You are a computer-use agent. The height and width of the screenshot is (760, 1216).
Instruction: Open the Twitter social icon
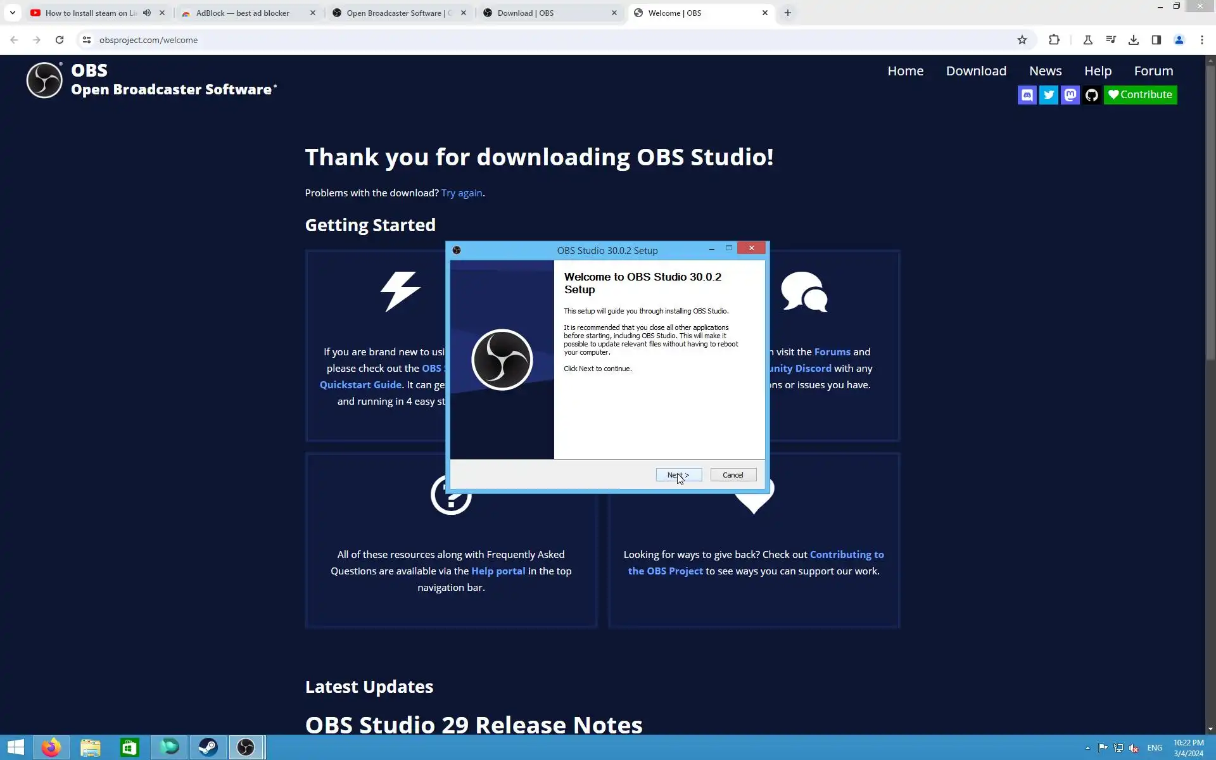(1048, 95)
